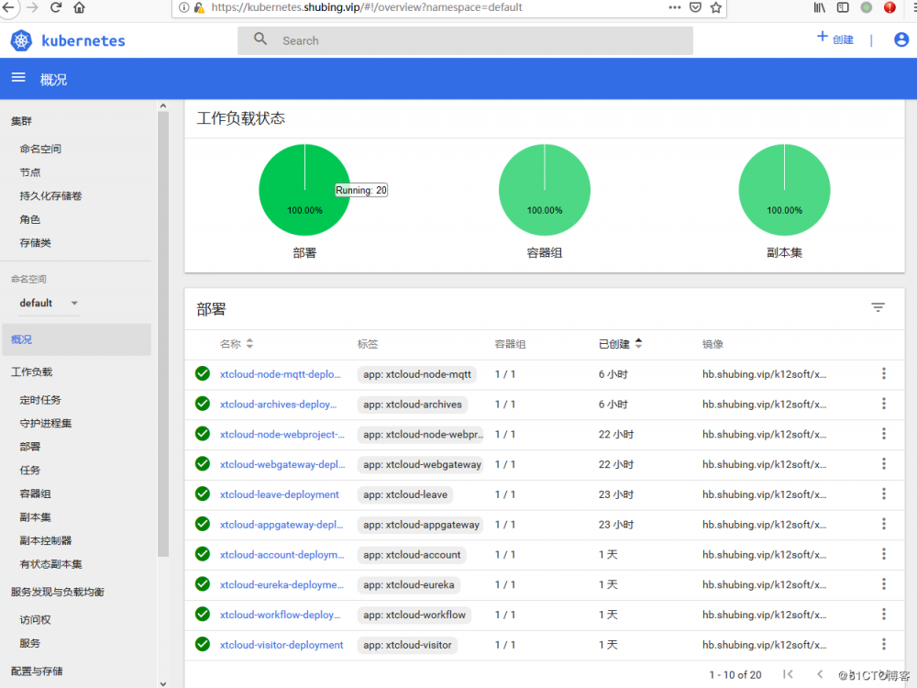Open the hamburger navigation menu

[18, 78]
